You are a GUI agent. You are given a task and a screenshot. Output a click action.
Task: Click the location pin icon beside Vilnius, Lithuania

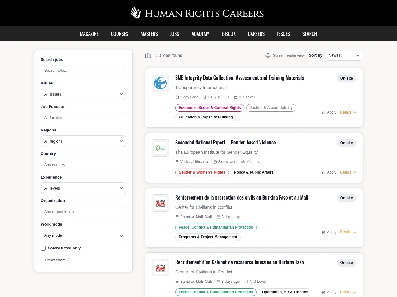177,162
